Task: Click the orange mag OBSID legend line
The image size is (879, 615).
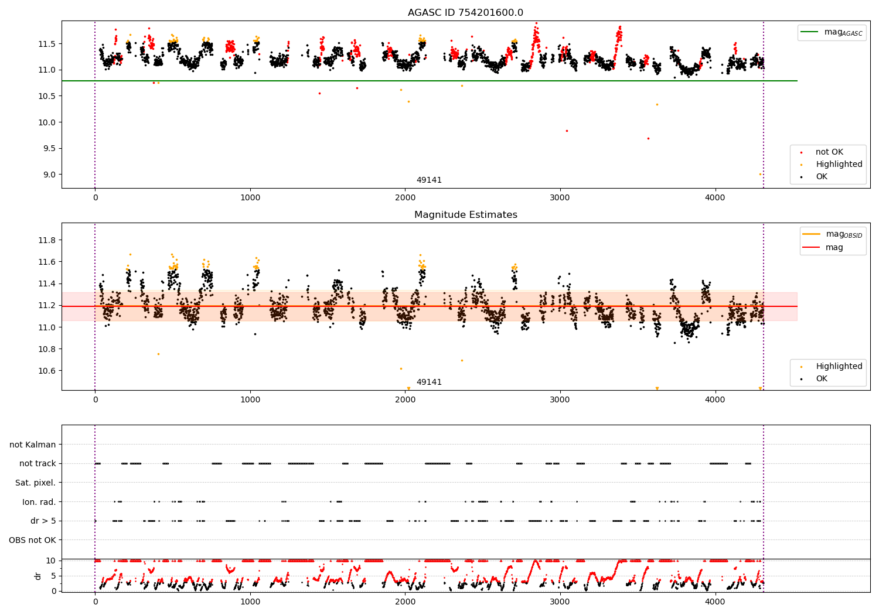Action: (812, 234)
